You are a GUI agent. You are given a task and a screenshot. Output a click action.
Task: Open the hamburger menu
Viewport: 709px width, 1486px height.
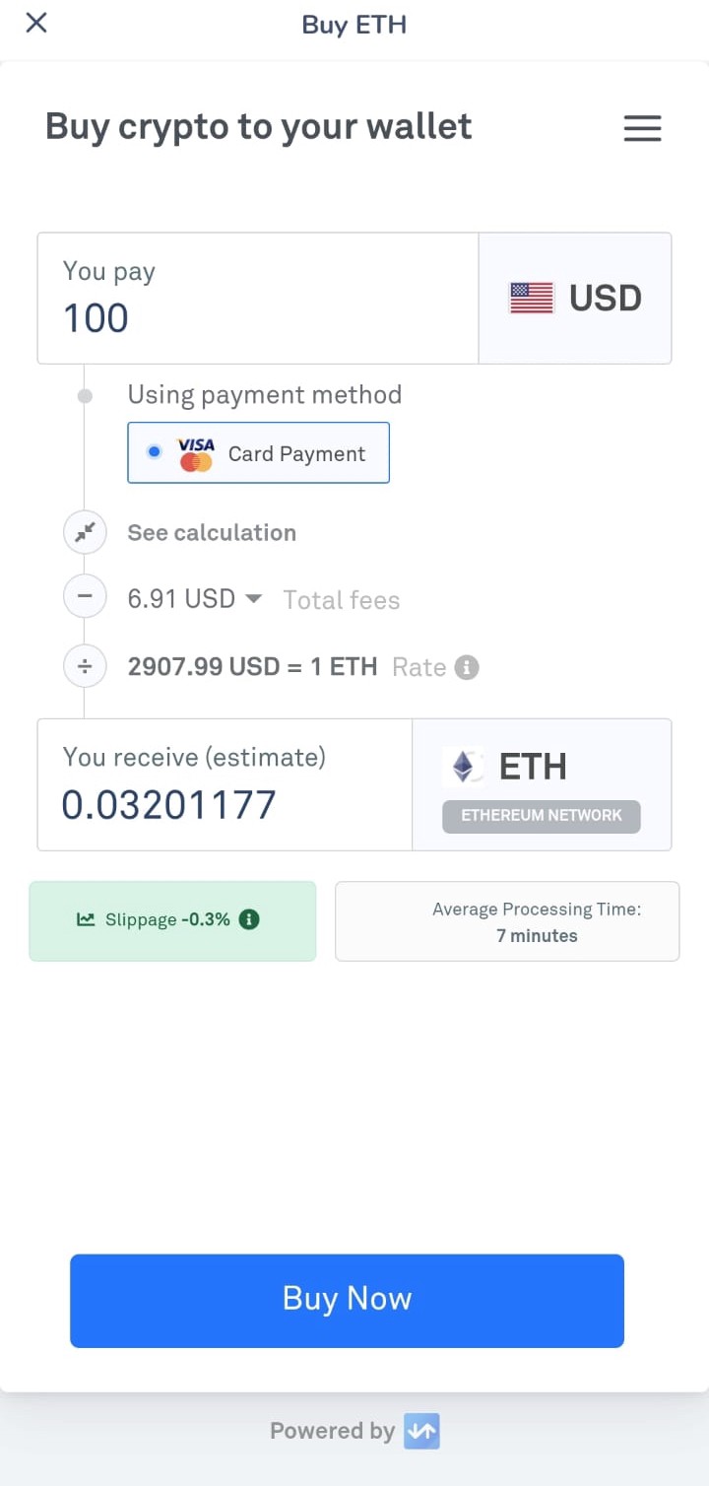pos(642,129)
